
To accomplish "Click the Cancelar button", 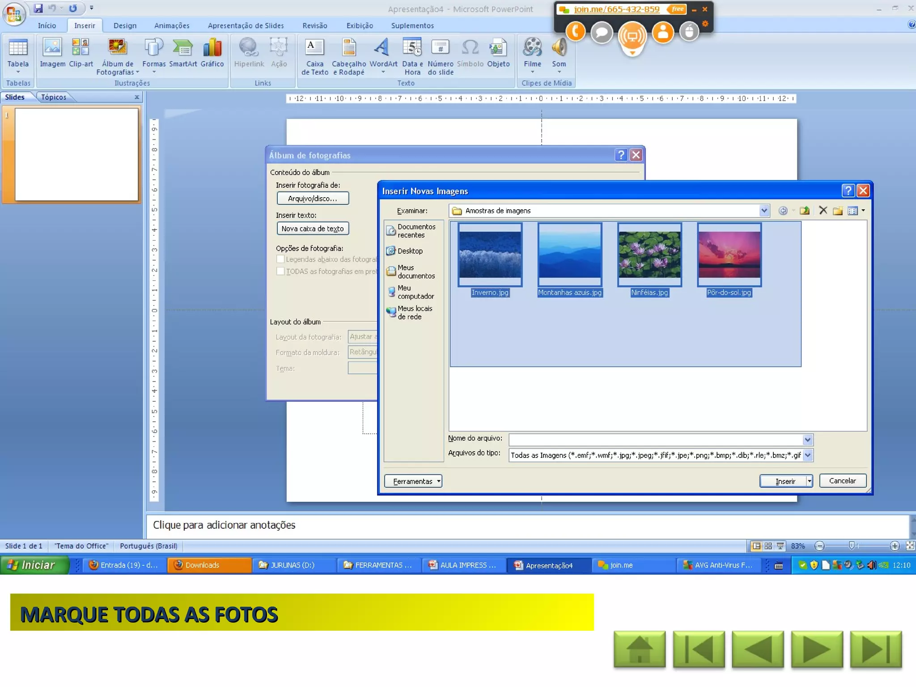I will tap(842, 481).
